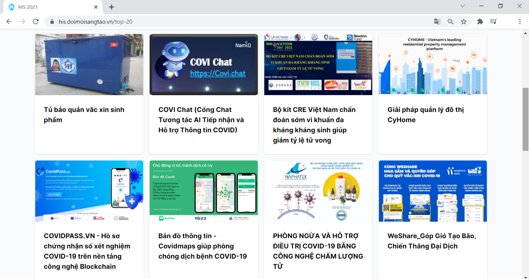Click the address bar URL field
Screen dimensions: 529x279
pyautogui.click(x=229, y=22)
